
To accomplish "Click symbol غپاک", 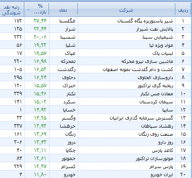I will [70, 53].
